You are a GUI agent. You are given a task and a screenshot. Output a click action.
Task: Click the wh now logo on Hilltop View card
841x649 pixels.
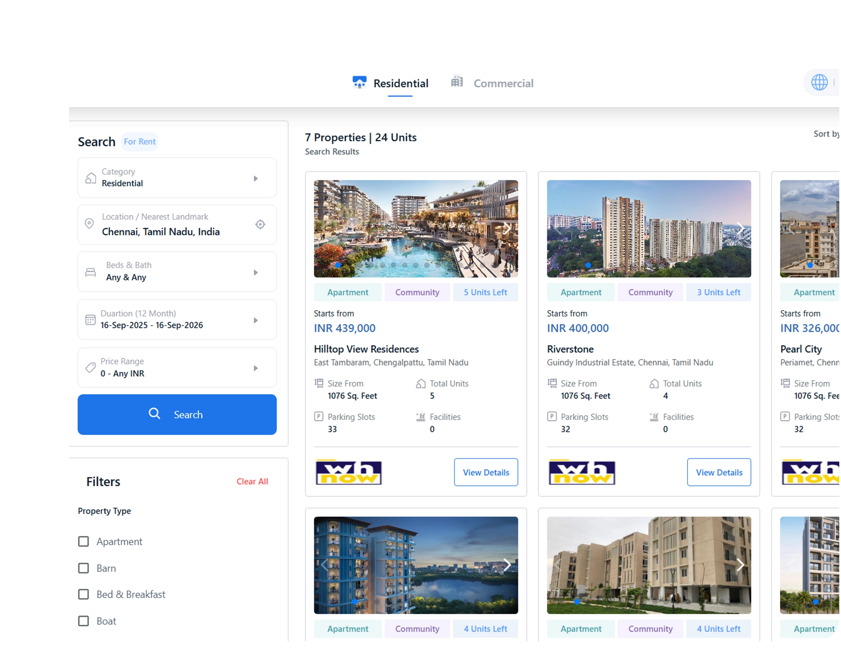tap(348, 473)
